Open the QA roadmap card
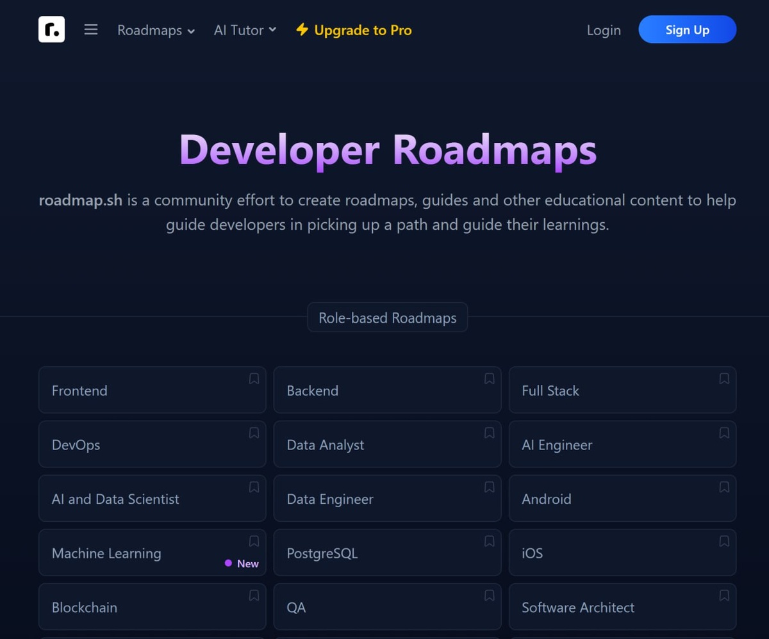 (x=387, y=607)
